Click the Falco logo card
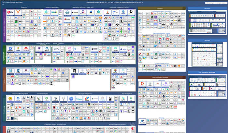Screen dimensions: 228x133 click(x=79, y=99)
